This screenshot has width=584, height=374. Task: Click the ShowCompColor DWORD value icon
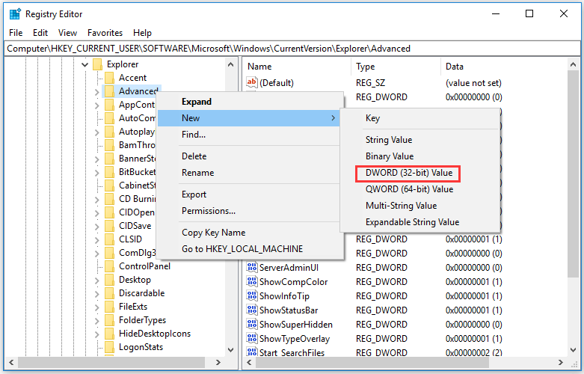[252, 281]
